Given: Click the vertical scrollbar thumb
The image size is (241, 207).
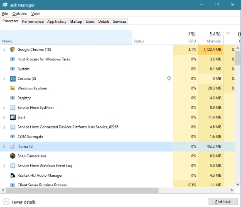Looking at the screenshot, I should [x=238, y=58].
